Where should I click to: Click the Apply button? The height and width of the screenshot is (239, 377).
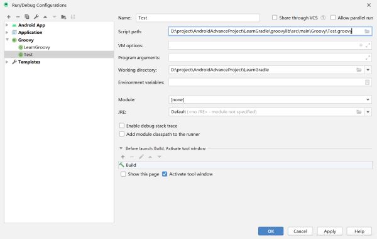pyautogui.click(x=330, y=231)
